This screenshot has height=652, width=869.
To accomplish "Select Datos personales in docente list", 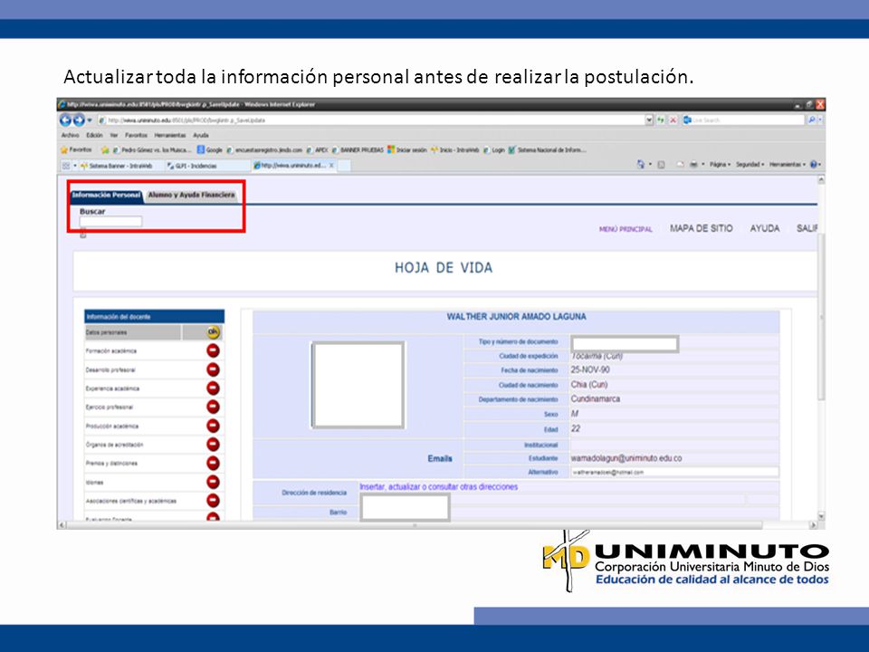I will coord(132,332).
